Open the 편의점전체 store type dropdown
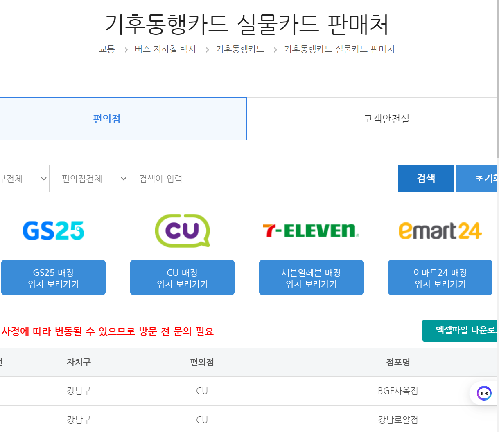This screenshot has height=432, width=499. 90,179
